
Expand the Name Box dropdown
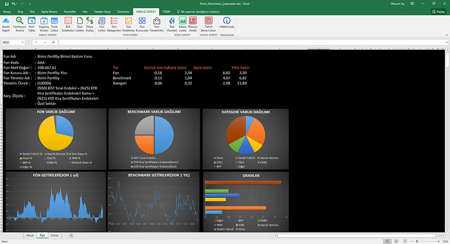pyautogui.click(x=22, y=42)
